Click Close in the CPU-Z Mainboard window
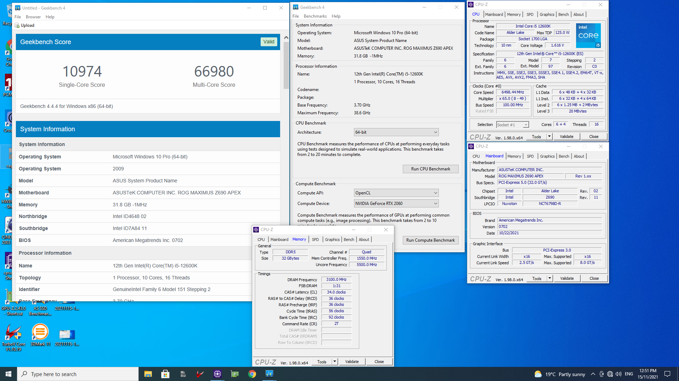The height and width of the screenshot is (381, 679). (x=594, y=278)
